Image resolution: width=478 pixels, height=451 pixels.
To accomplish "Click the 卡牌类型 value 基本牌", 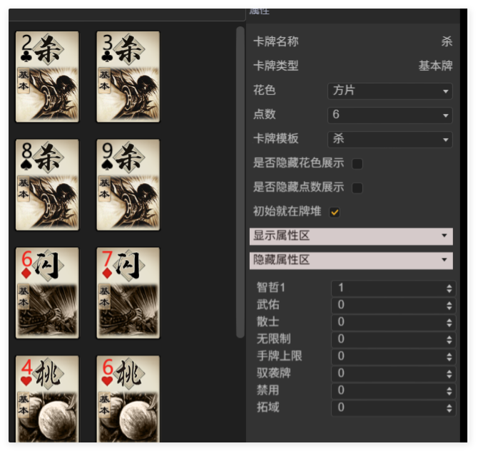I will click(x=436, y=66).
